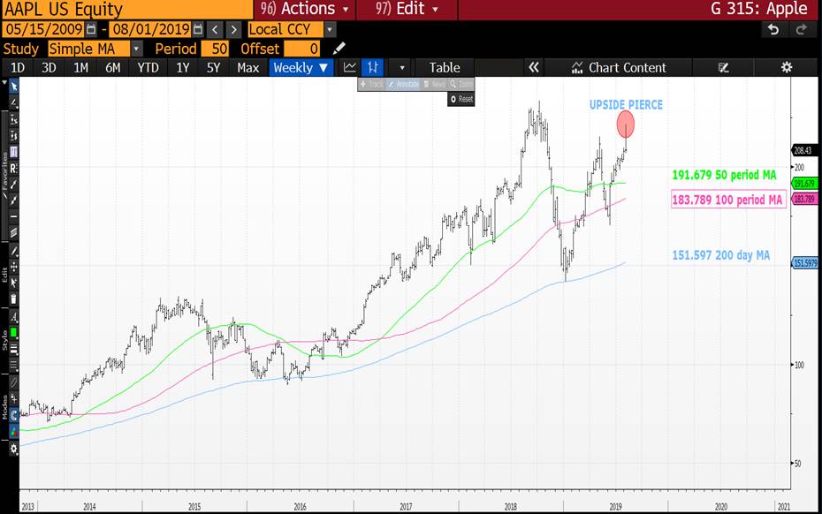
Task: Collapse the panel with double chevron
Action: [534, 68]
